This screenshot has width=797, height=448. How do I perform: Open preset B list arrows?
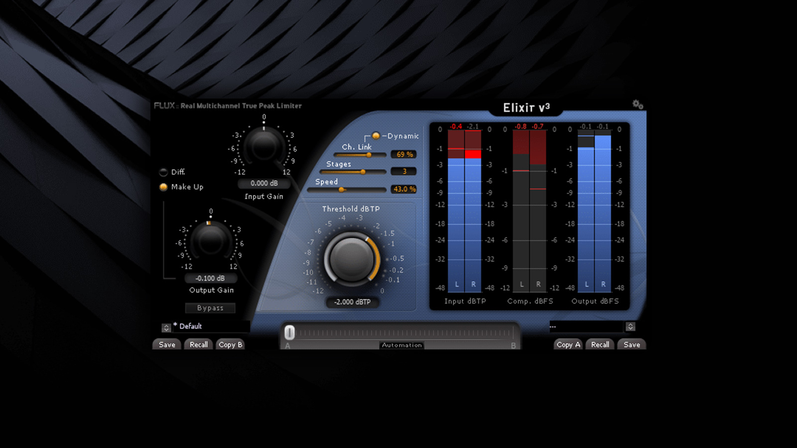click(630, 327)
